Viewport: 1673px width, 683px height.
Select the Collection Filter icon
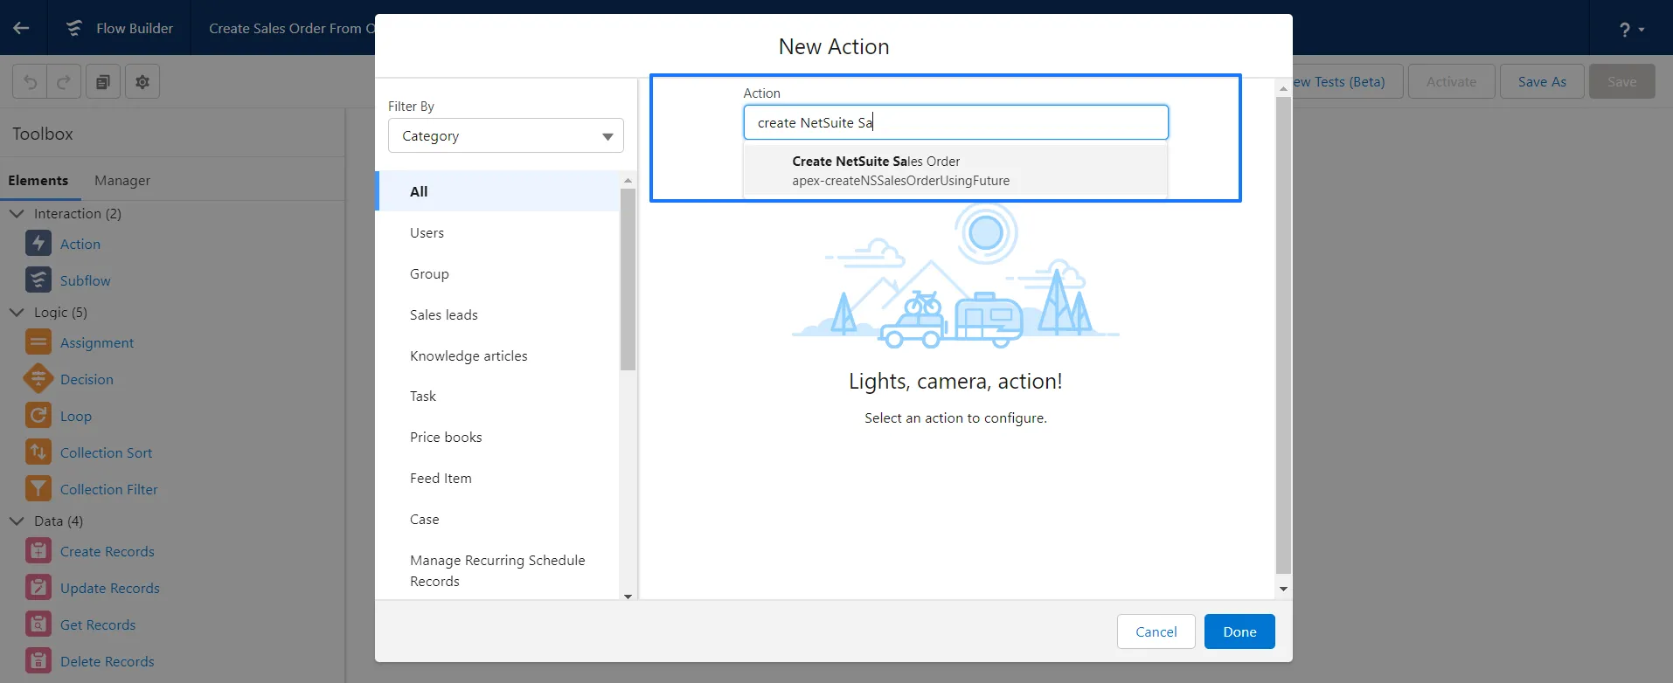[38, 488]
